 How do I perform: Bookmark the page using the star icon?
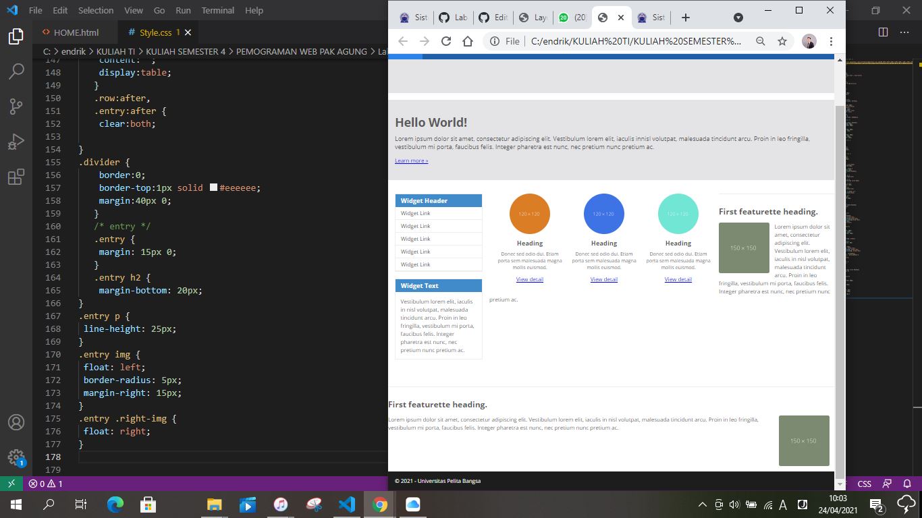point(782,41)
